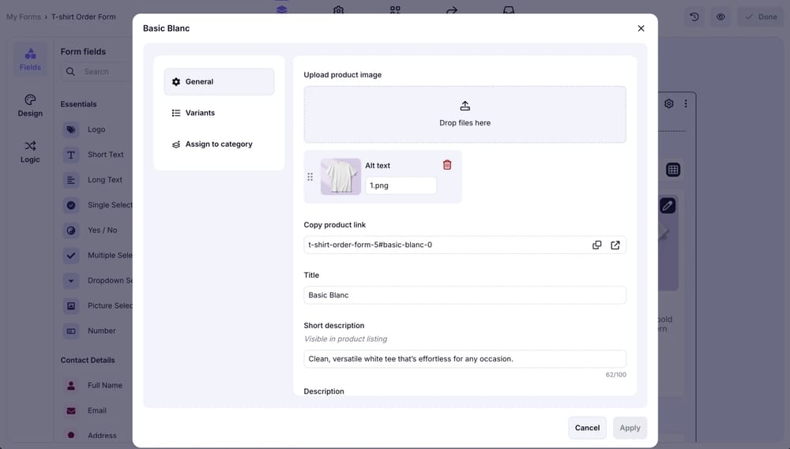
Task: Add a Yes / No field
Action: coord(96,230)
